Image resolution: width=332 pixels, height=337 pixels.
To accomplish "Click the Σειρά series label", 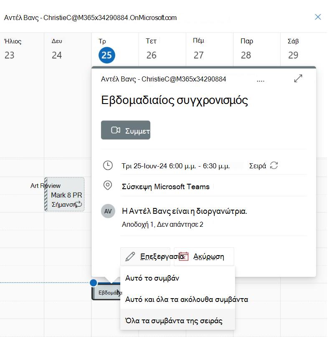I will coord(257,166).
